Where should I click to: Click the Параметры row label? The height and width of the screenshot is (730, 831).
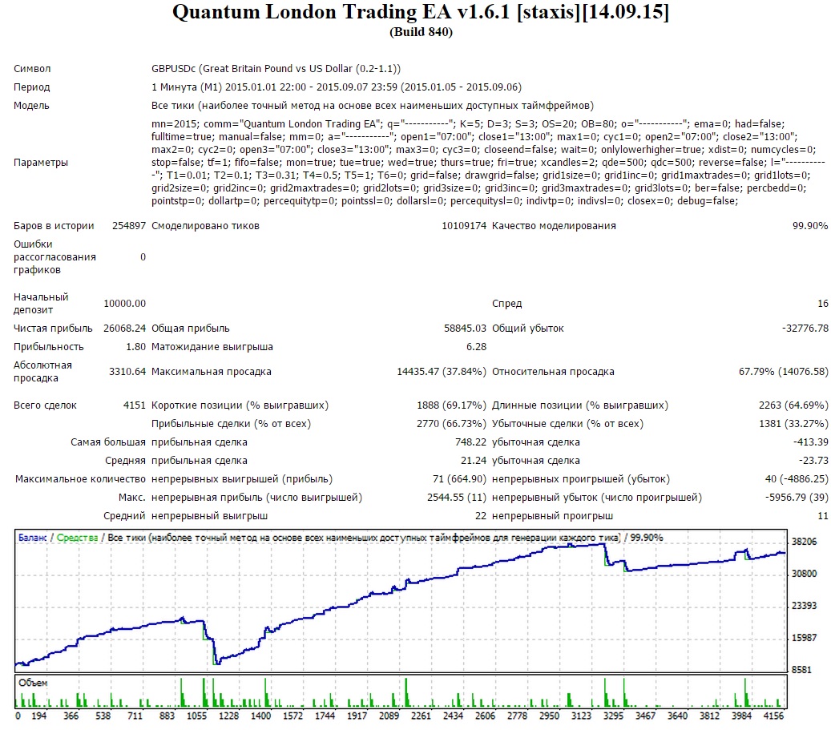(x=41, y=162)
